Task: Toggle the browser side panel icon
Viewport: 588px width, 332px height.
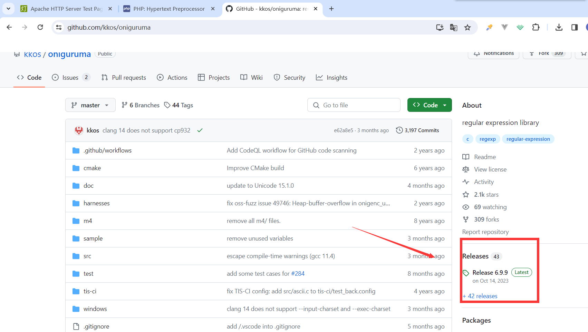Action: (575, 27)
